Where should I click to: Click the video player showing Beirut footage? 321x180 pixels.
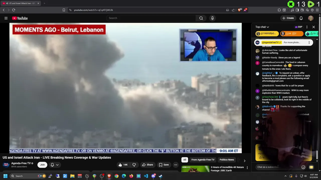[125, 88]
